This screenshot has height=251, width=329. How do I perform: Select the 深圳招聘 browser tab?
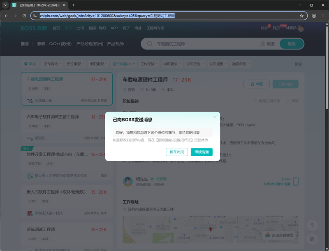(39, 5)
